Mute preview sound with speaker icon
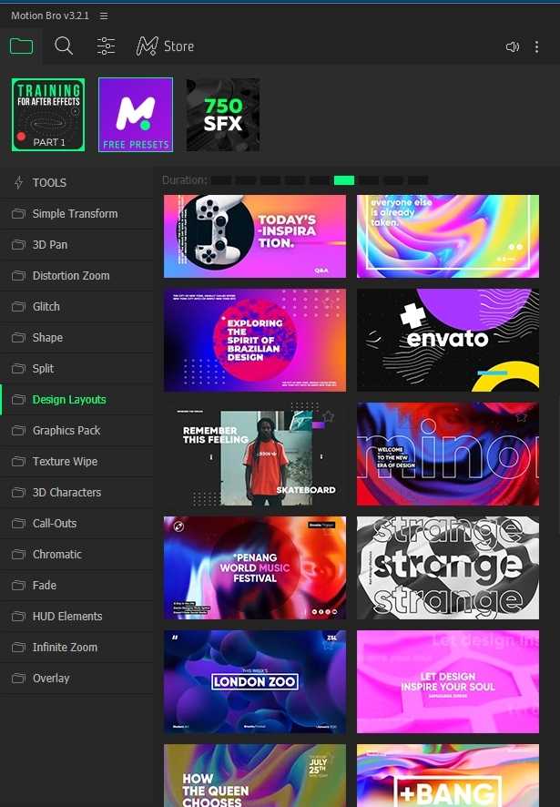The image size is (560, 807). coord(512,46)
